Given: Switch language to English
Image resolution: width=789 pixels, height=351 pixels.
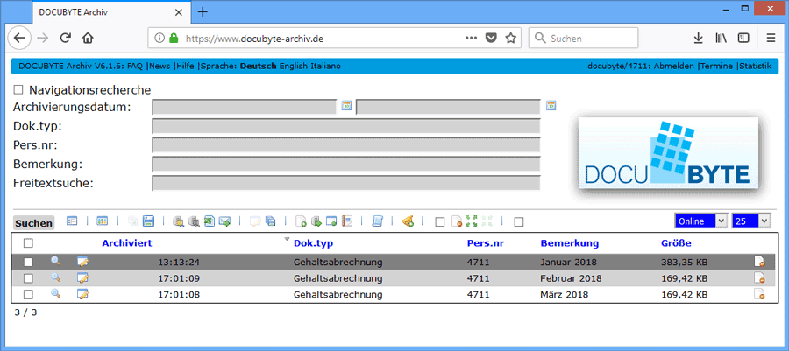Looking at the screenshot, I should [x=294, y=67].
